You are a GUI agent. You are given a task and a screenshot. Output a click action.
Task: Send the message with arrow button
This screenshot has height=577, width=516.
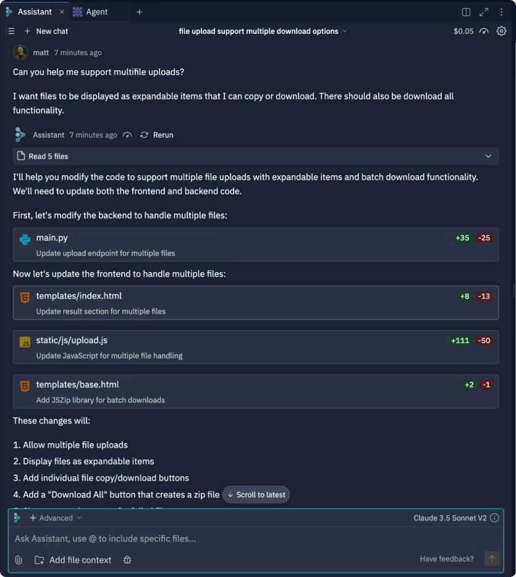(492, 558)
